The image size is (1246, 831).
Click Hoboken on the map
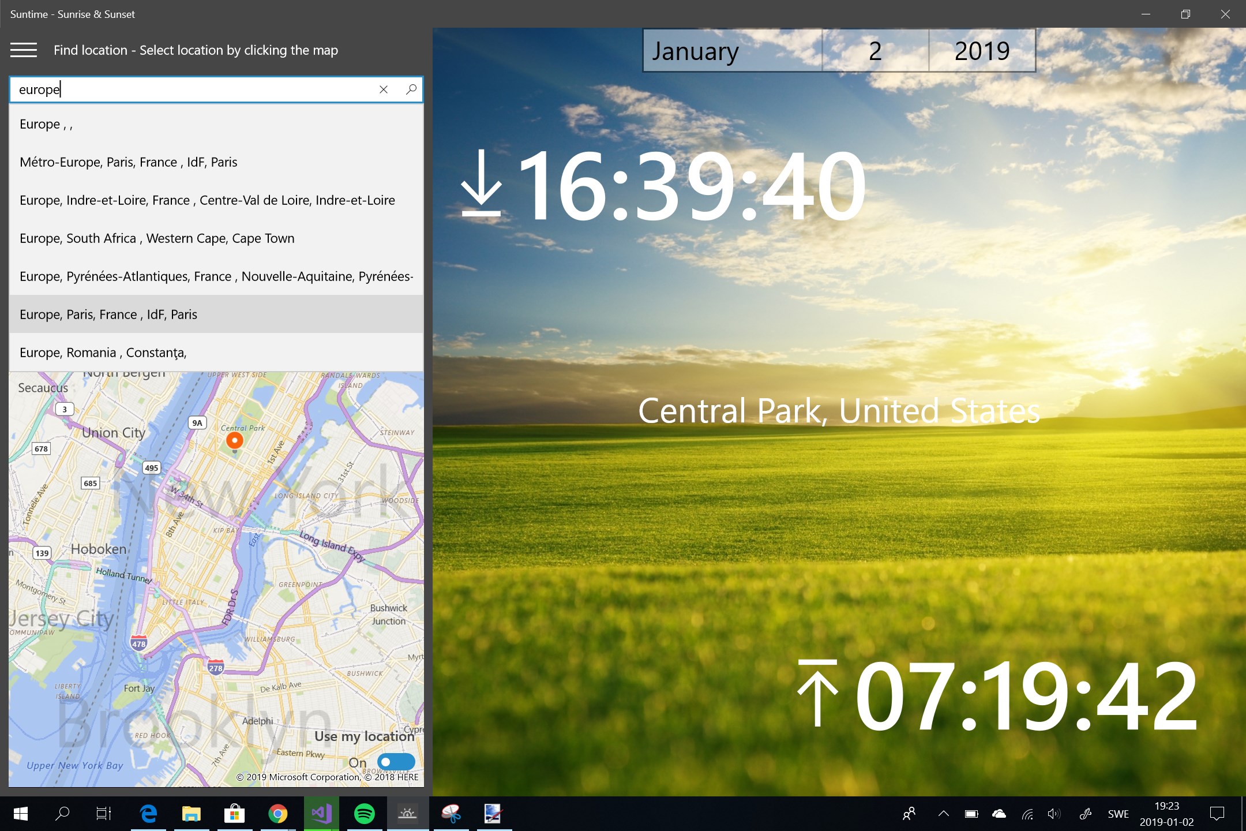(99, 549)
